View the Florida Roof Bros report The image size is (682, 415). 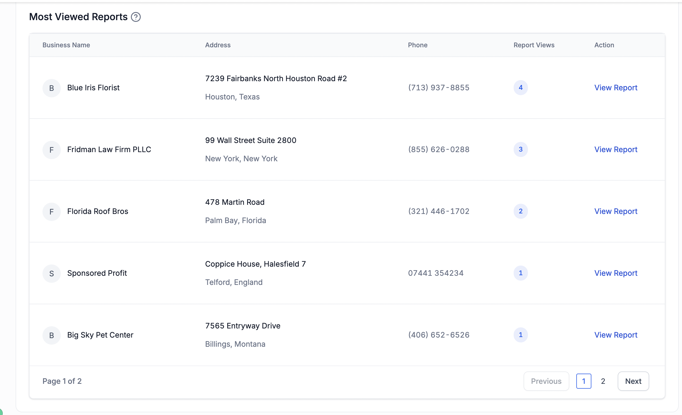click(616, 211)
